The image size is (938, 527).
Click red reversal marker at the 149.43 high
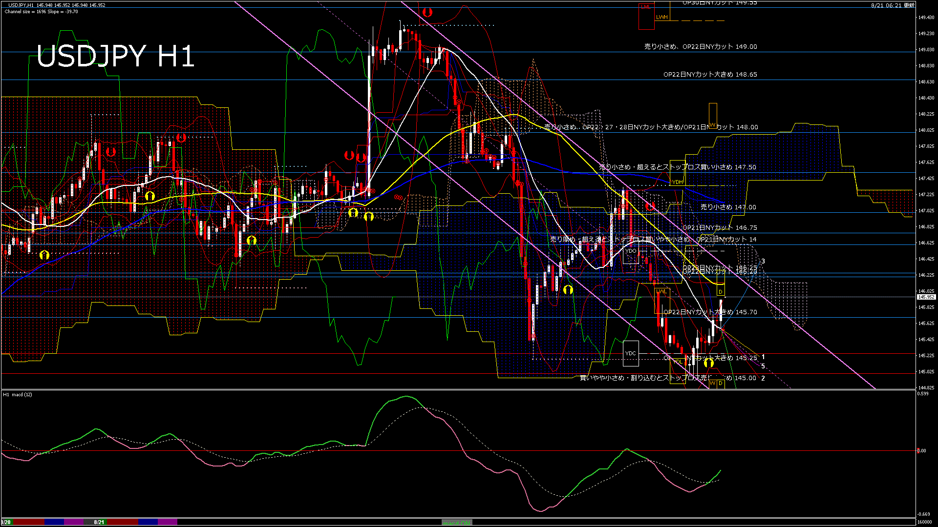[x=427, y=12]
